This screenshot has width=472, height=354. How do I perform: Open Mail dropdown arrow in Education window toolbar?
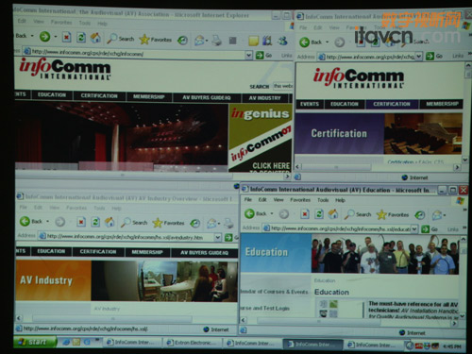(445, 216)
